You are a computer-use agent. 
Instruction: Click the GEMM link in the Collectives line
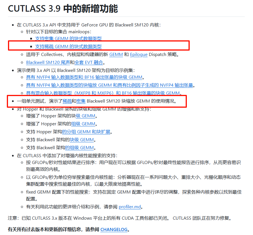[116, 54]
